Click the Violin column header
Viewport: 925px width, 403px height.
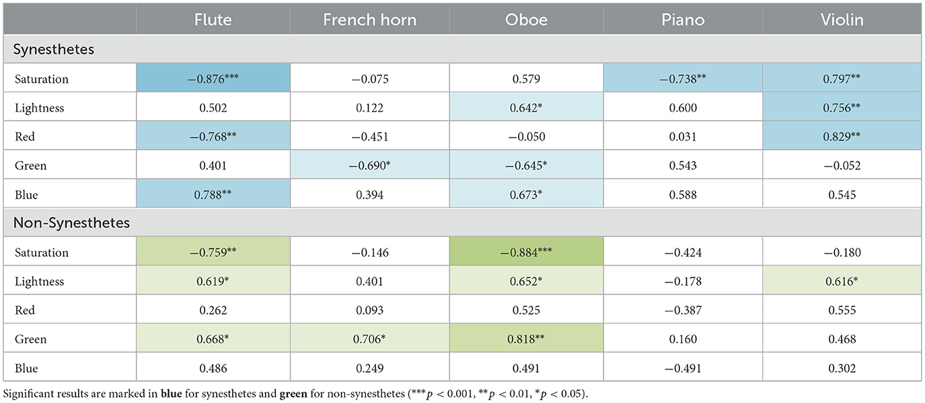[x=842, y=20]
